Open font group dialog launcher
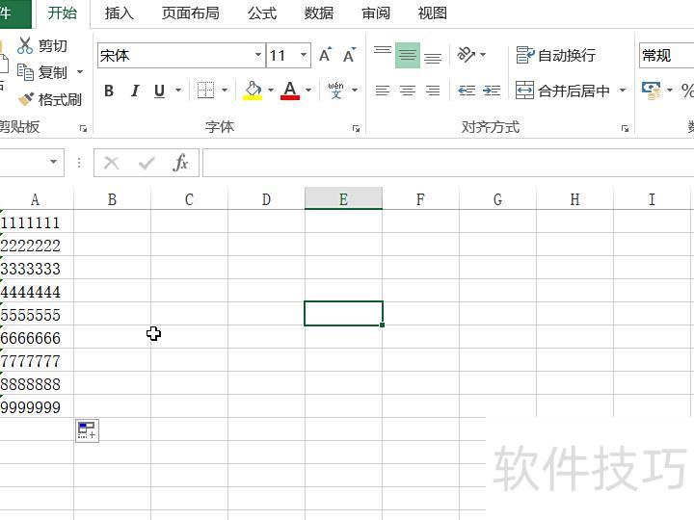 coord(356,128)
